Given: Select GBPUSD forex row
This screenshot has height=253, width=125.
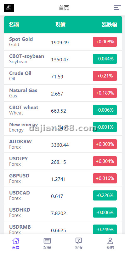Looking at the screenshot, I should [x=63, y=178].
